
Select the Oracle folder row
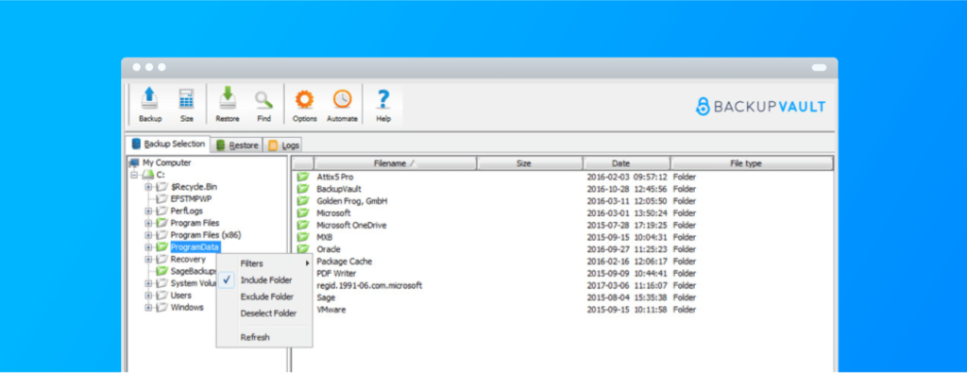(563, 249)
